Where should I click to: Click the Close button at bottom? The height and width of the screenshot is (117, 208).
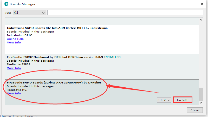(194, 110)
